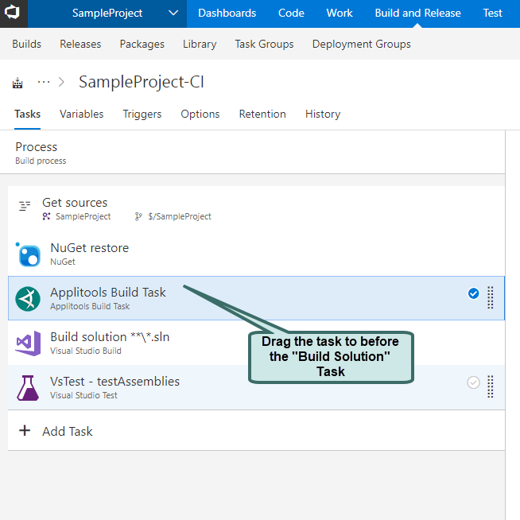The height and width of the screenshot is (520, 520).
Task: Click the Applitools task drag handle
Action: click(x=490, y=297)
